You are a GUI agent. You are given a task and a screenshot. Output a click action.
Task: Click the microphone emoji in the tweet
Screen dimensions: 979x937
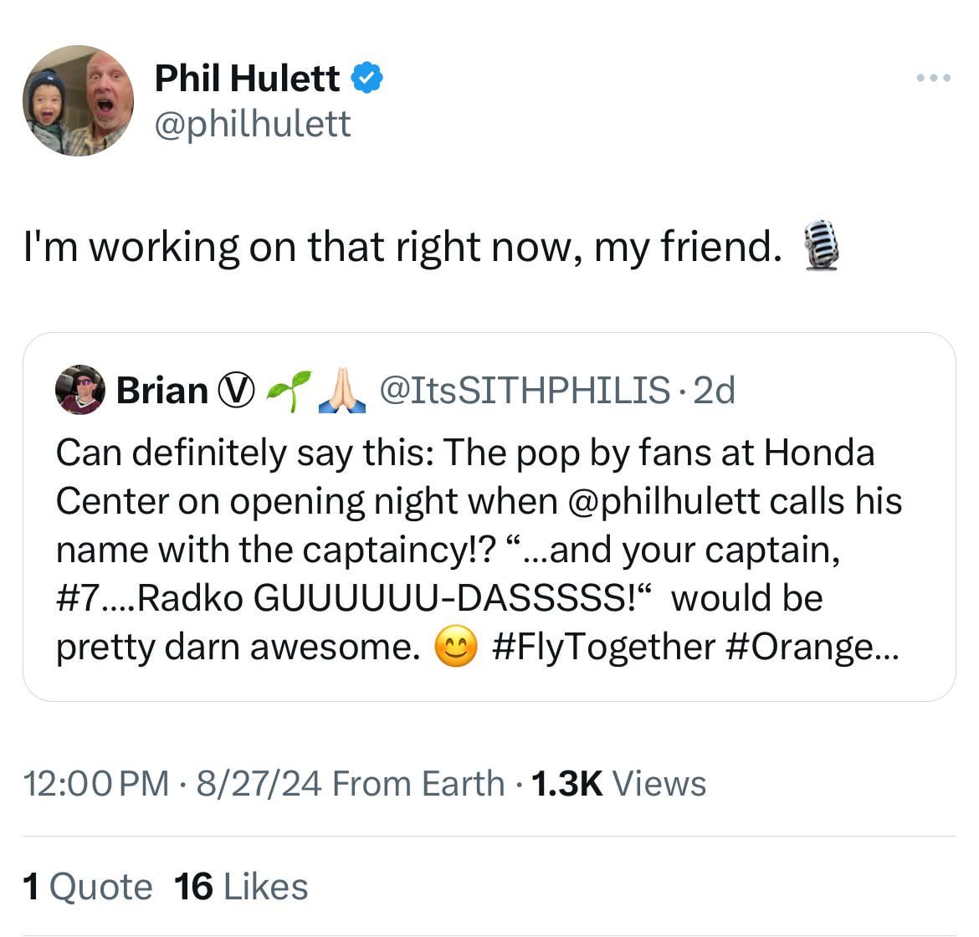pos(821,245)
